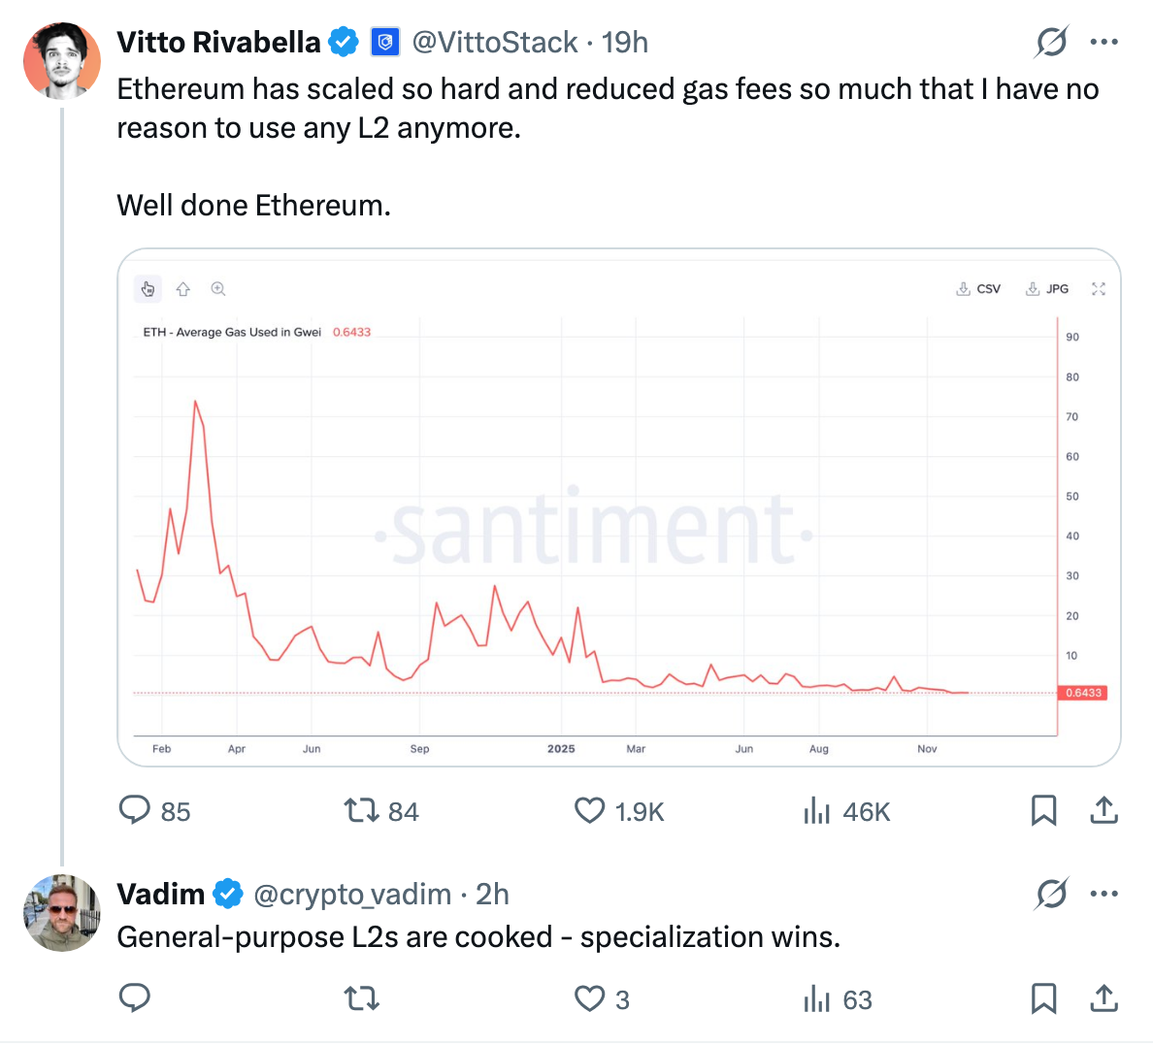The width and height of the screenshot is (1153, 1045).
Task: Open the more options menu on Vadim's reply
Action: point(1104,894)
